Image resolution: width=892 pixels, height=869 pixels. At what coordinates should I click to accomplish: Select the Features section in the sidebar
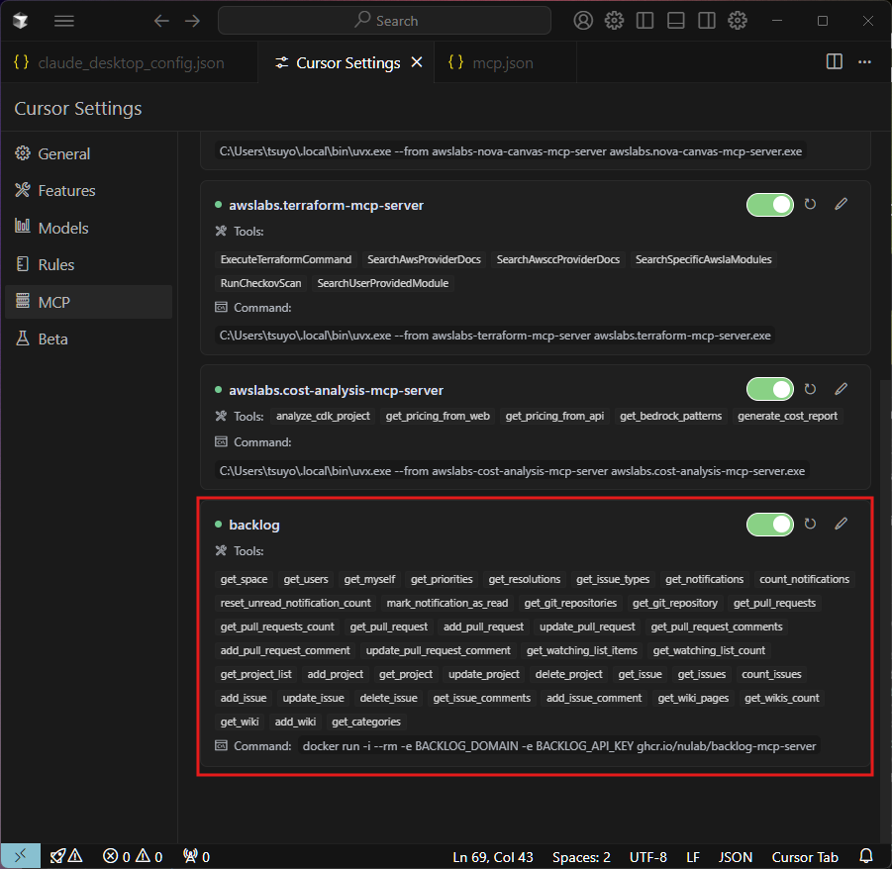click(x=66, y=190)
